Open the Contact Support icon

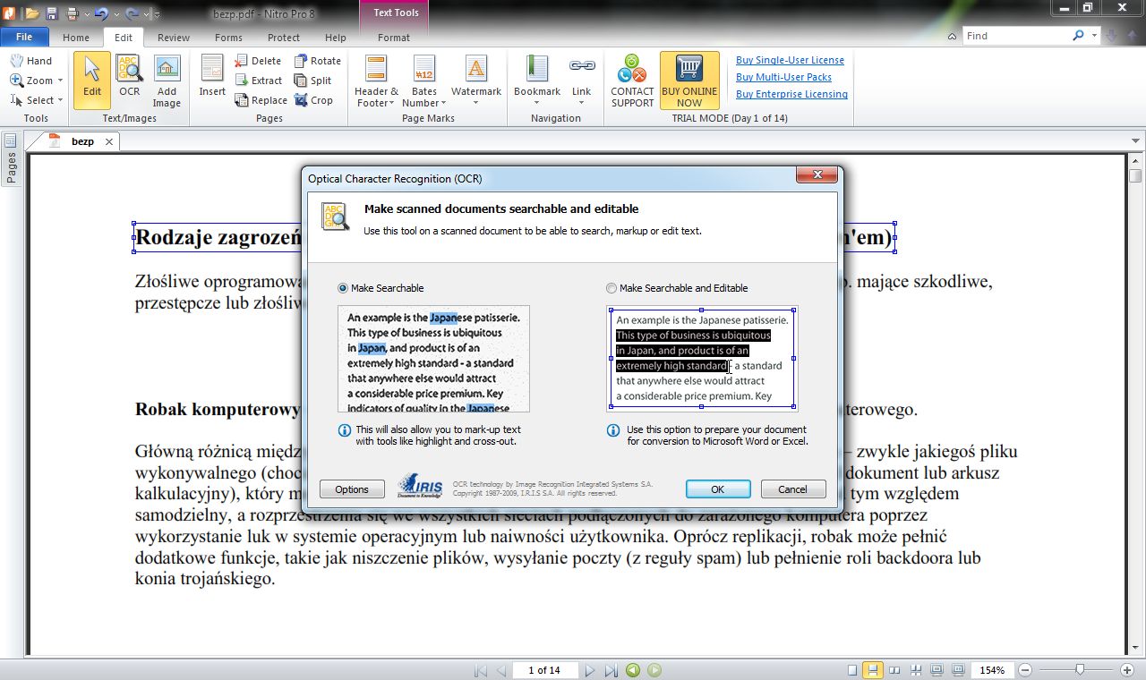633,81
